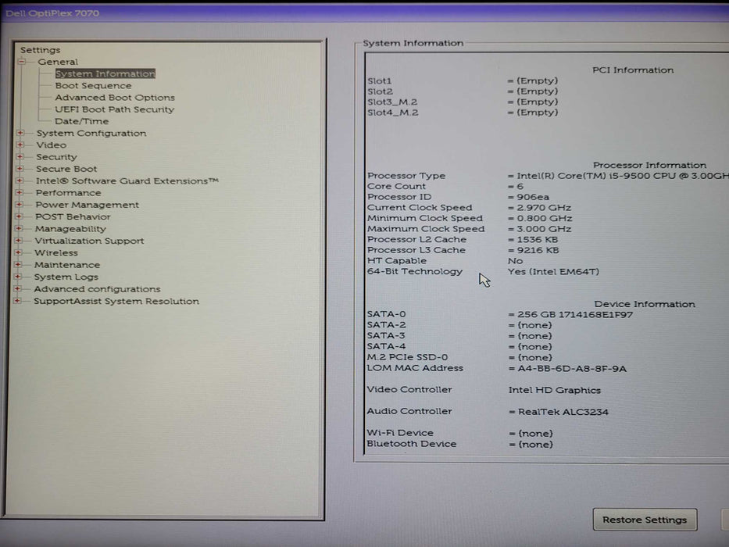Click the M.2 PCIe SSD-0 row

tap(459, 358)
